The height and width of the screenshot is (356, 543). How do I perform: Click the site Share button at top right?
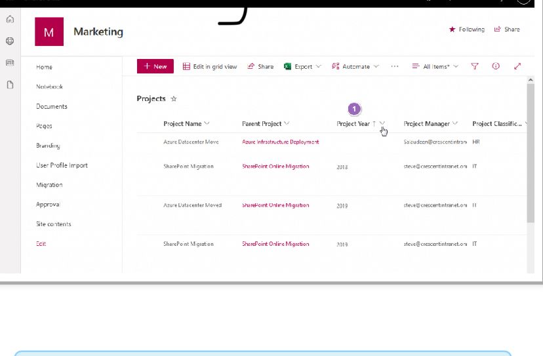(507, 30)
